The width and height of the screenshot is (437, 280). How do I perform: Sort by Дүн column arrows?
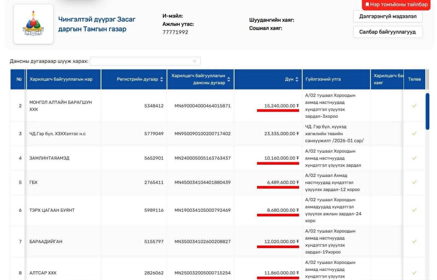(x=297, y=79)
